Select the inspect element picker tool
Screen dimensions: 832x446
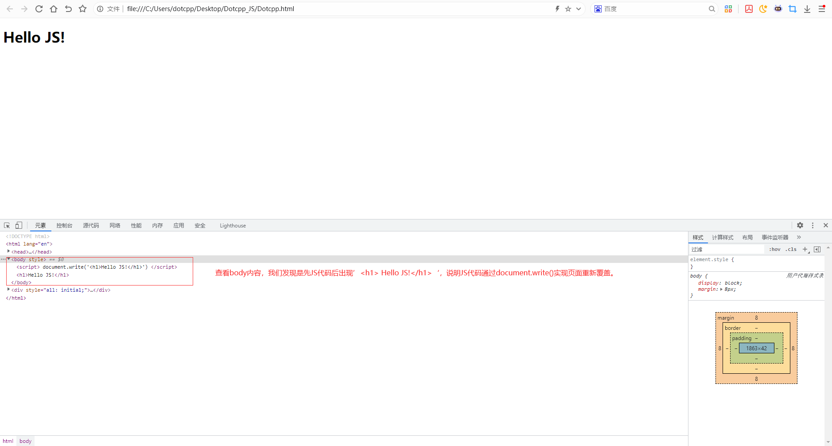pos(6,225)
